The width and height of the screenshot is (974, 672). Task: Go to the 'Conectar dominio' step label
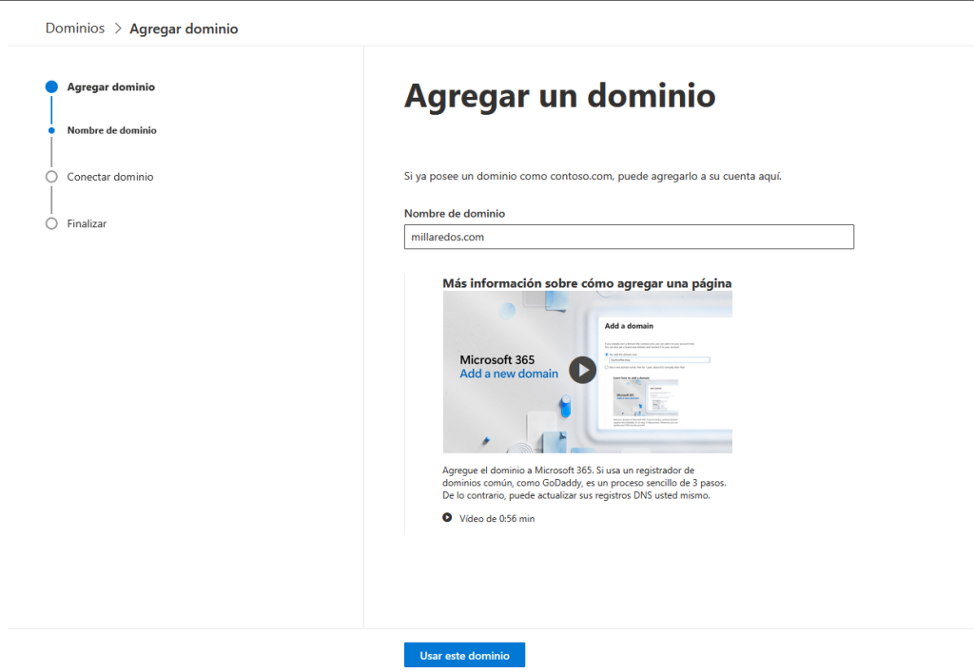click(109, 177)
